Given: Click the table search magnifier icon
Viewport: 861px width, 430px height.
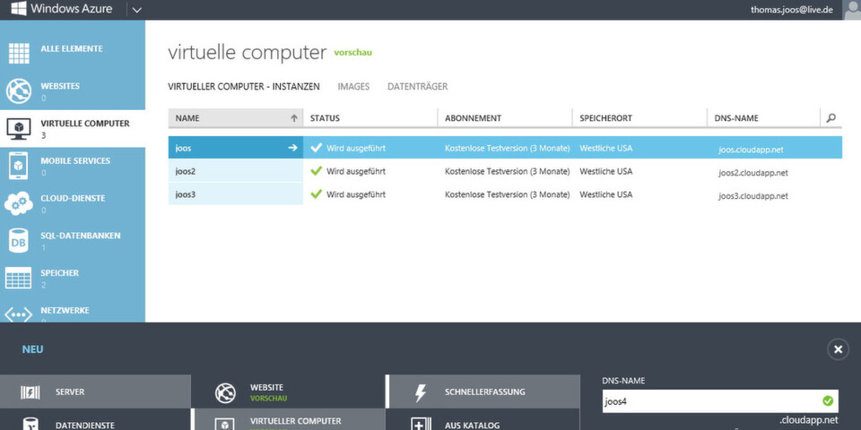Looking at the screenshot, I should [831, 118].
